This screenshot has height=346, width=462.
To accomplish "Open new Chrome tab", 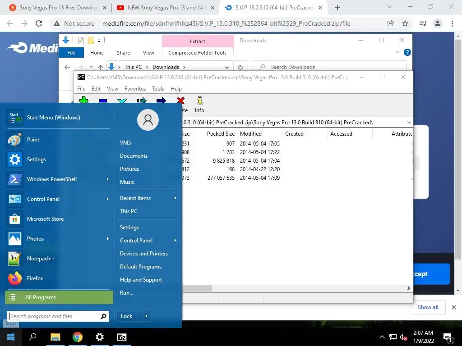I will tap(337, 8).
